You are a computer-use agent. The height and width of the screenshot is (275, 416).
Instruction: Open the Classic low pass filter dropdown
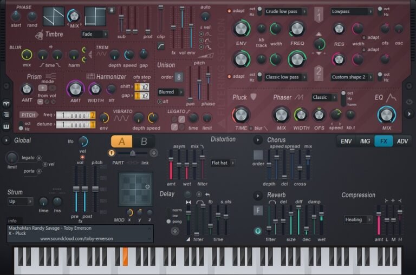pos(285,77)
